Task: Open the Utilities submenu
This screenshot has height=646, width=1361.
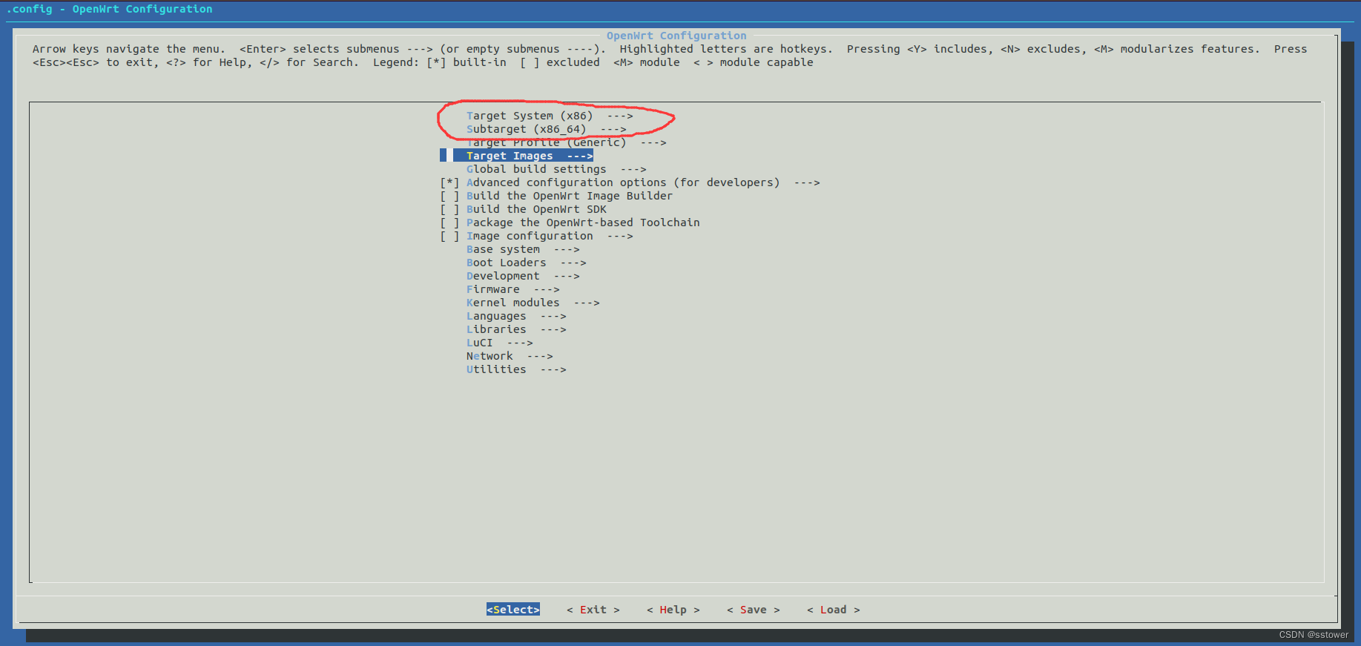Action: pos(515,369)
